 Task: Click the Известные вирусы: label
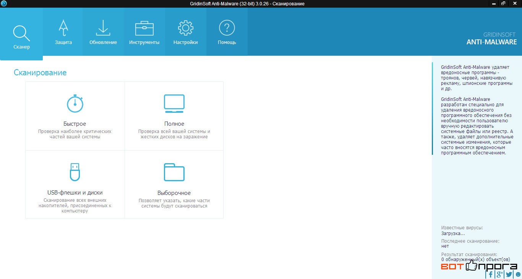coord(462,228)
